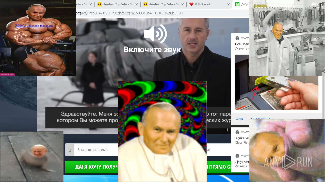Click the center psychedelic pope image
325x182 pixels.
point(162,131)
